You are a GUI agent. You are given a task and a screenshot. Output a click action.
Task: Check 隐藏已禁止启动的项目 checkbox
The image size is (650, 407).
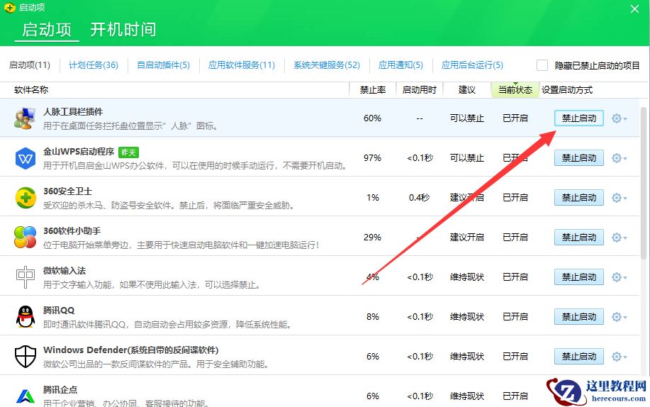542,65
